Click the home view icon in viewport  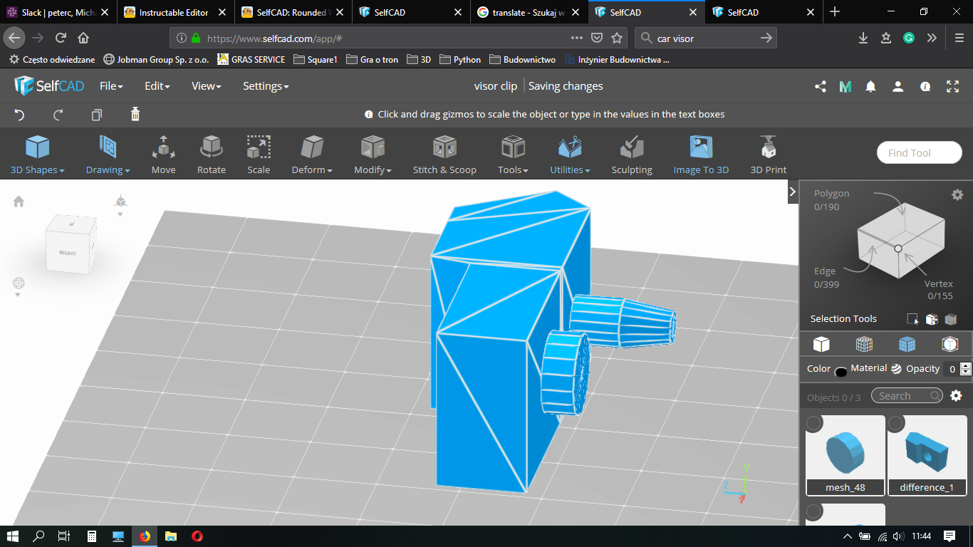point(19,202)
